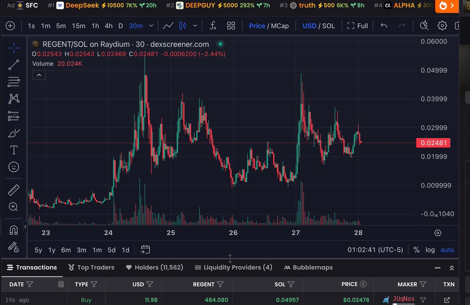470x305 pixels.
Task: Select the D daily timeframe
Action: tap(121, 26)
